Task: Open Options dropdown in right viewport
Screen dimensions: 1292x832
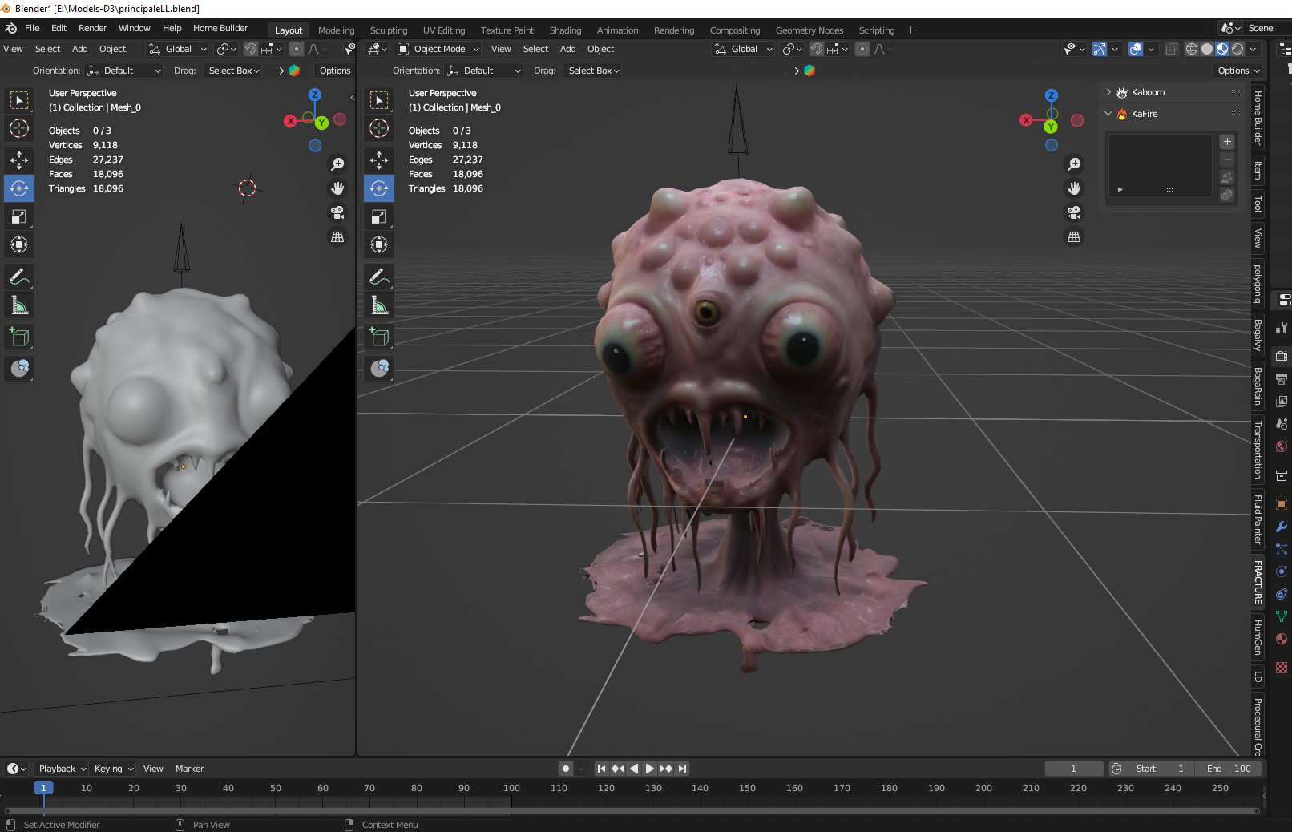Action: 1238,71
